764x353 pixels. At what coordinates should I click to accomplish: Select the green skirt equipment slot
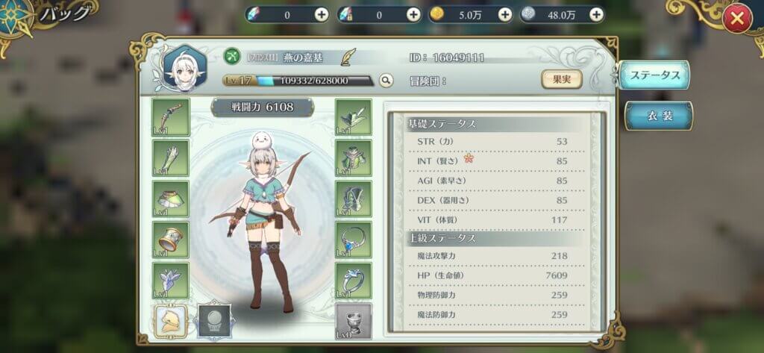(171, 199)
